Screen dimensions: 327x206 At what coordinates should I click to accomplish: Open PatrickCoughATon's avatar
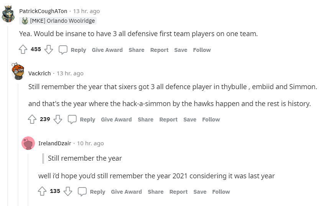click(8, 14)
